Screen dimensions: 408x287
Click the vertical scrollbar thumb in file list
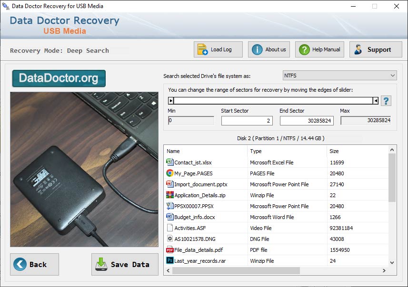392,178
